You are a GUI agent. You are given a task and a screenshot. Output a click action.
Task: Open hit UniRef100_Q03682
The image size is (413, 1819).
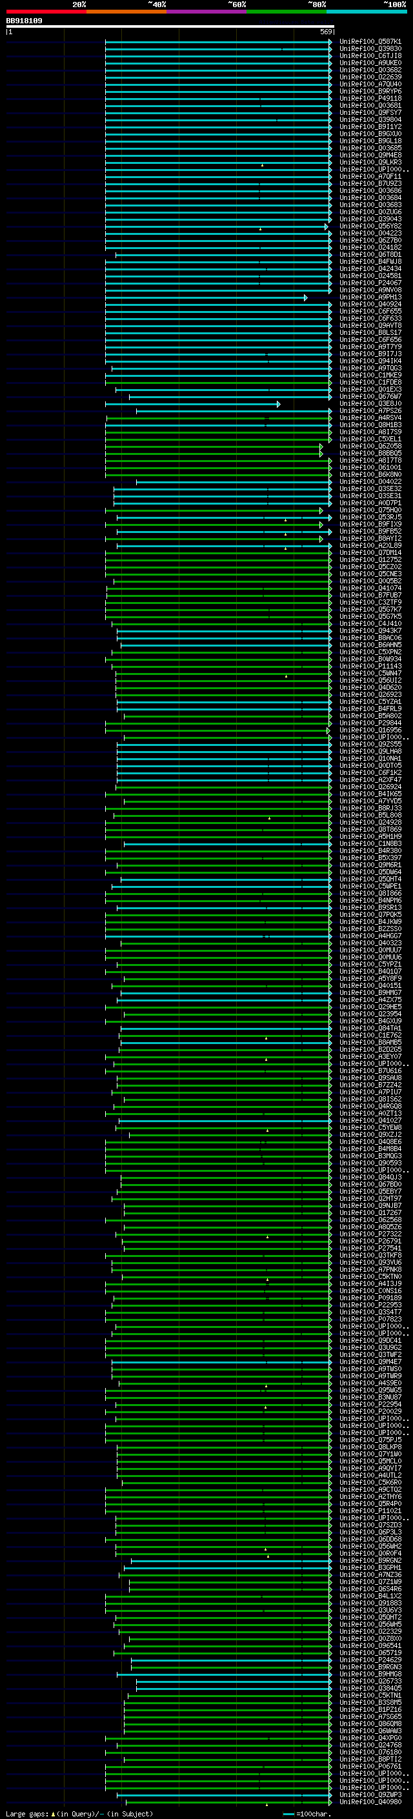point(370,70)
